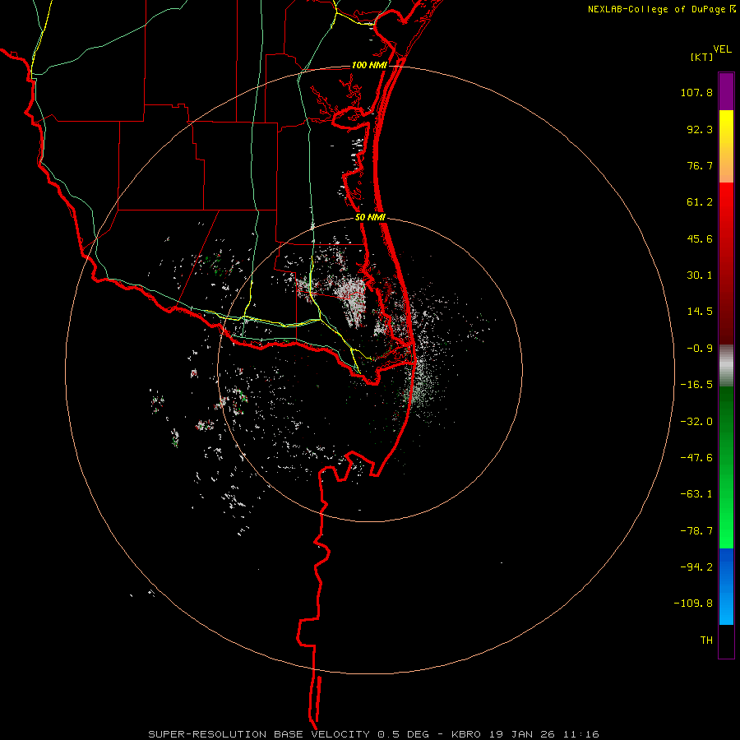740x740 pixels.
Task: Click the 14.5 velocity scale value
Action: [x=700, y=312]
